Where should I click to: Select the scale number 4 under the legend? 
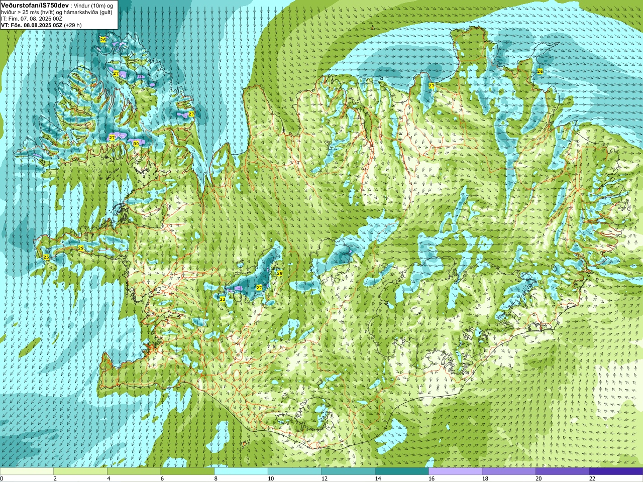point(109,478)
